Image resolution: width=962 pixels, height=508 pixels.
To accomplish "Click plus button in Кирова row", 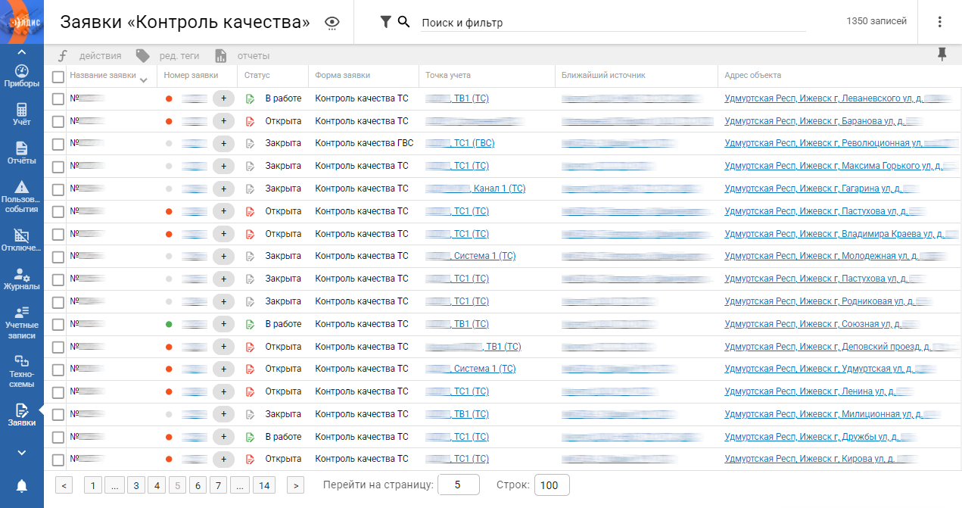I will click(223, 460).
